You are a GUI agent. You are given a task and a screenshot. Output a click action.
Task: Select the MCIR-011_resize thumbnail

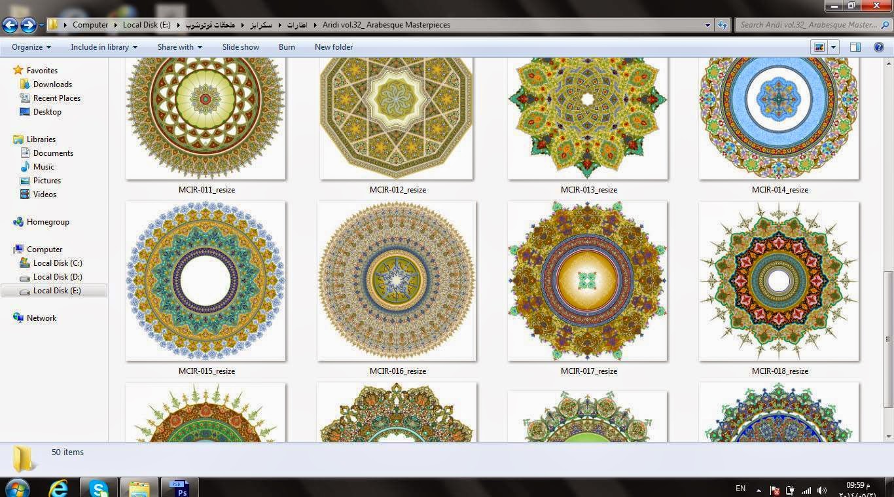click(206, 118)
